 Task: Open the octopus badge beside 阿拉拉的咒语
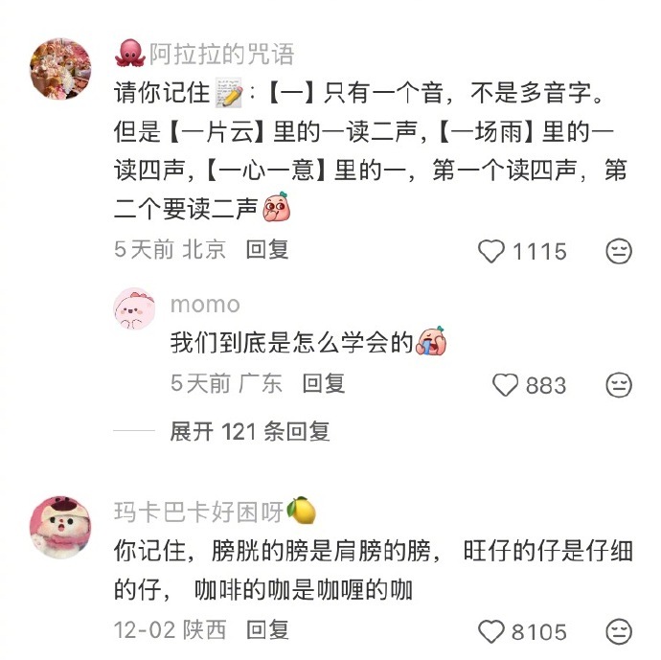pyautogui.click(x=130, y=54)
